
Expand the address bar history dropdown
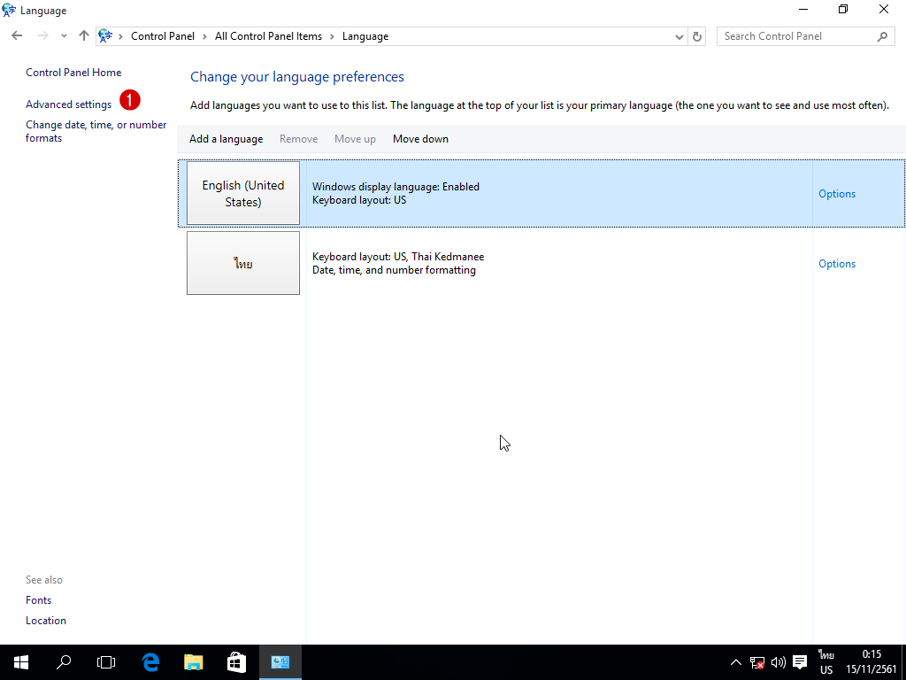coord(679,36)
